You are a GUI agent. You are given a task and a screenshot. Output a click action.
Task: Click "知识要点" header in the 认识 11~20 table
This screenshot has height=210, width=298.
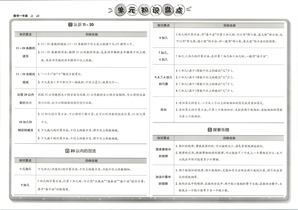coord(25,34)
